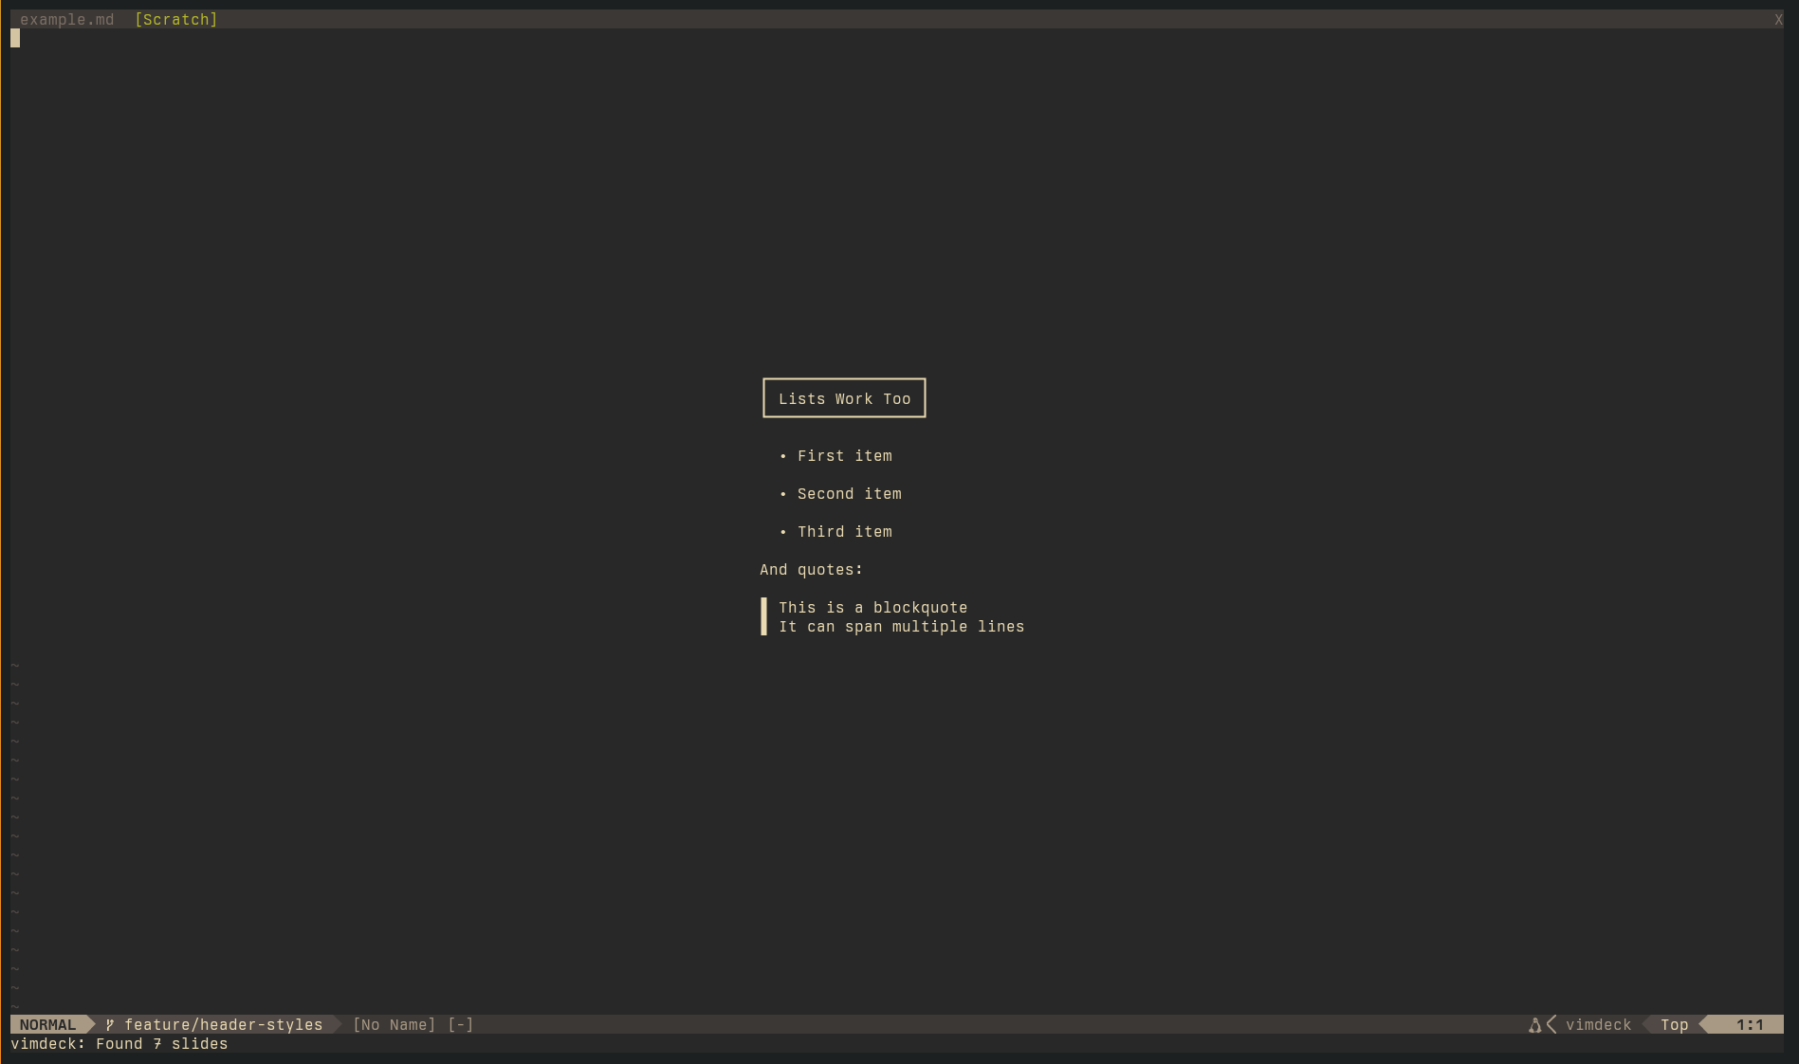Click the powerline arrow after NORMAL
The image size is (1799, 1064).
[88, 1025]
